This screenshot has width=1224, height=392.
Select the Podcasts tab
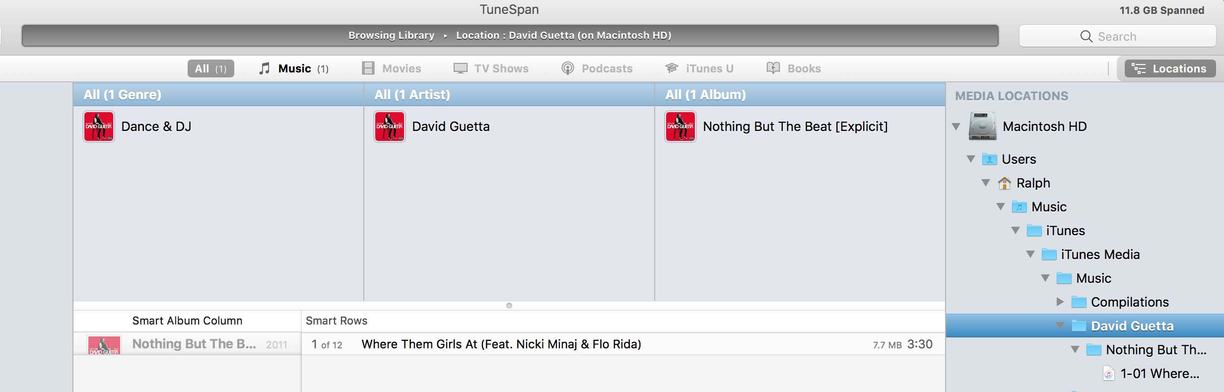(597, 68)
